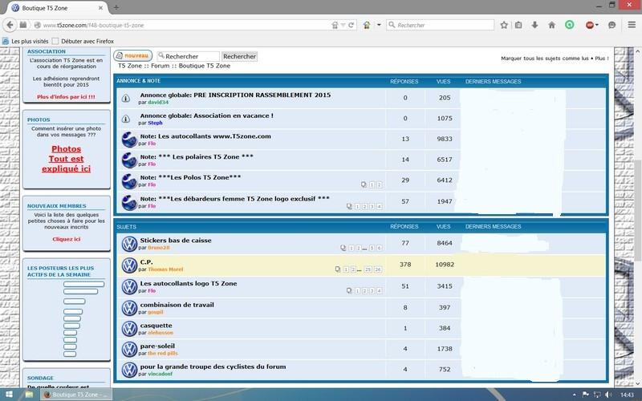Screen dimensions: 642x401
Task: Click VW icon of the cyclistes du forum topic
Action: click(129, 370)
